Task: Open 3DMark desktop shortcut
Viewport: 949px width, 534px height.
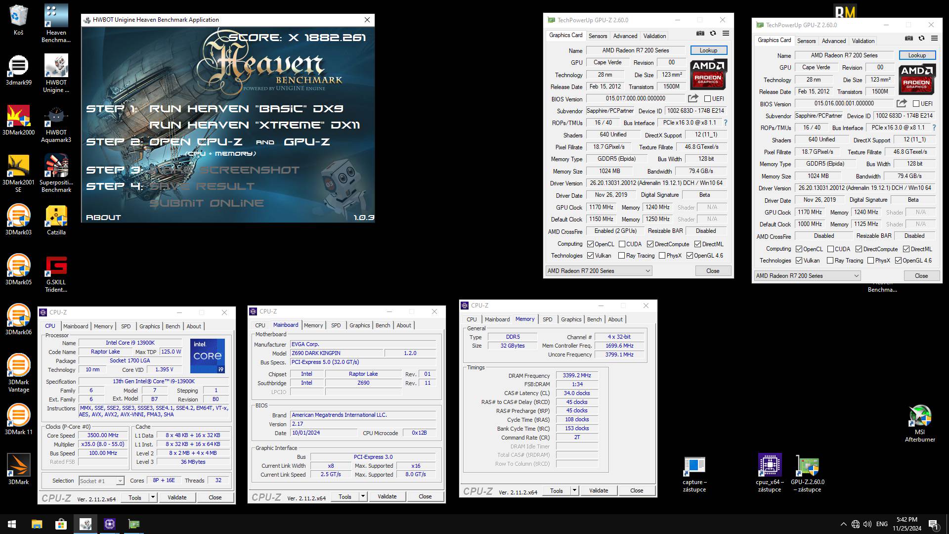Action: pos(18,469)
